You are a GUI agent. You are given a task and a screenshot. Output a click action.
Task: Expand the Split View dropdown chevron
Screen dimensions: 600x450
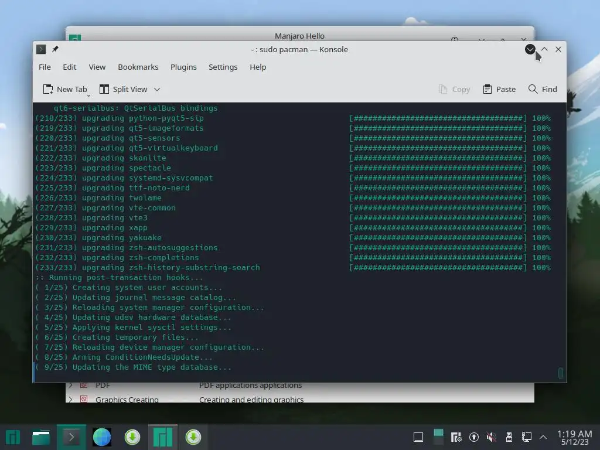[157, 90]
